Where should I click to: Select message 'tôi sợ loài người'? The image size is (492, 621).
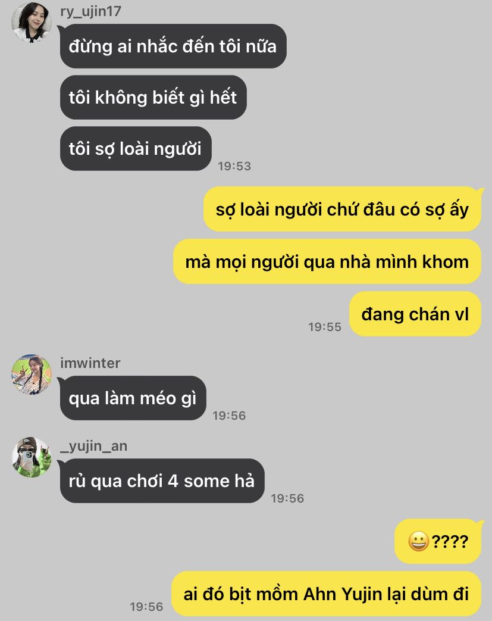pos(136,149)
